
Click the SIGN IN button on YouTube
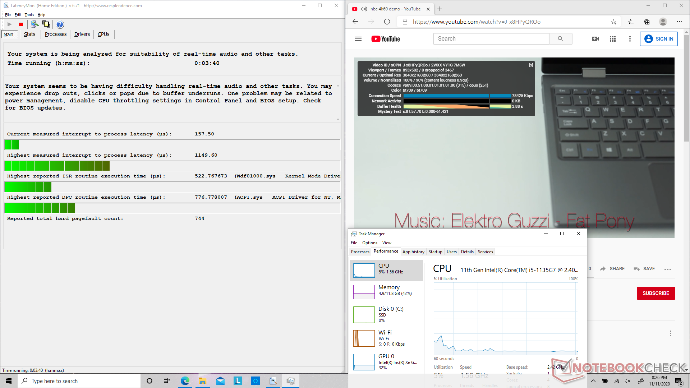click(x=659, y=39)
